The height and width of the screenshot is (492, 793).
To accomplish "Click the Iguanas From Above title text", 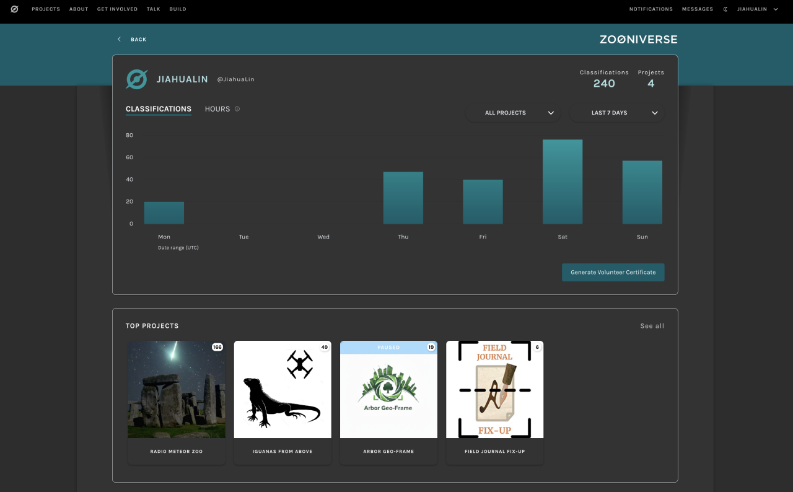I will (x=283, y=452).
